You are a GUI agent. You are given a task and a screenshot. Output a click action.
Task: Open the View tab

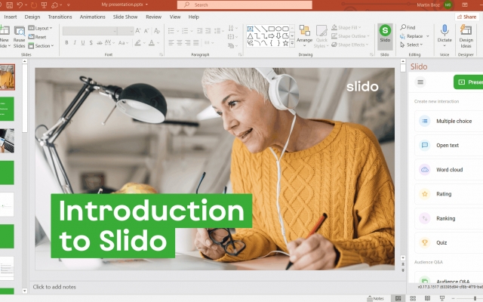[x=174, y=17]
